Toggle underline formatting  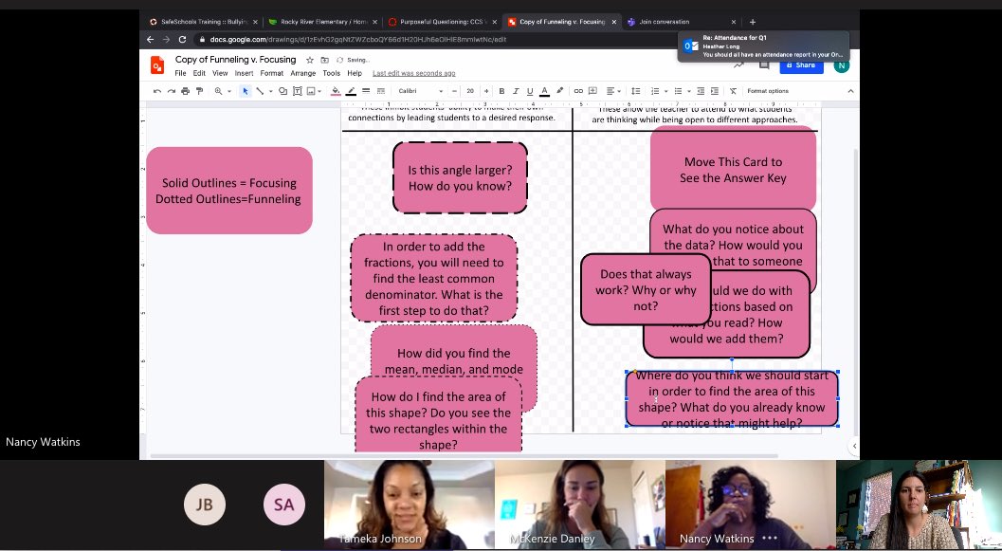530,91
